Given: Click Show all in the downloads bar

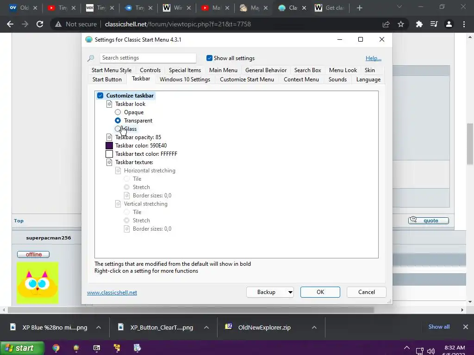Looking at the screenshot, I should tap(439, 327).
